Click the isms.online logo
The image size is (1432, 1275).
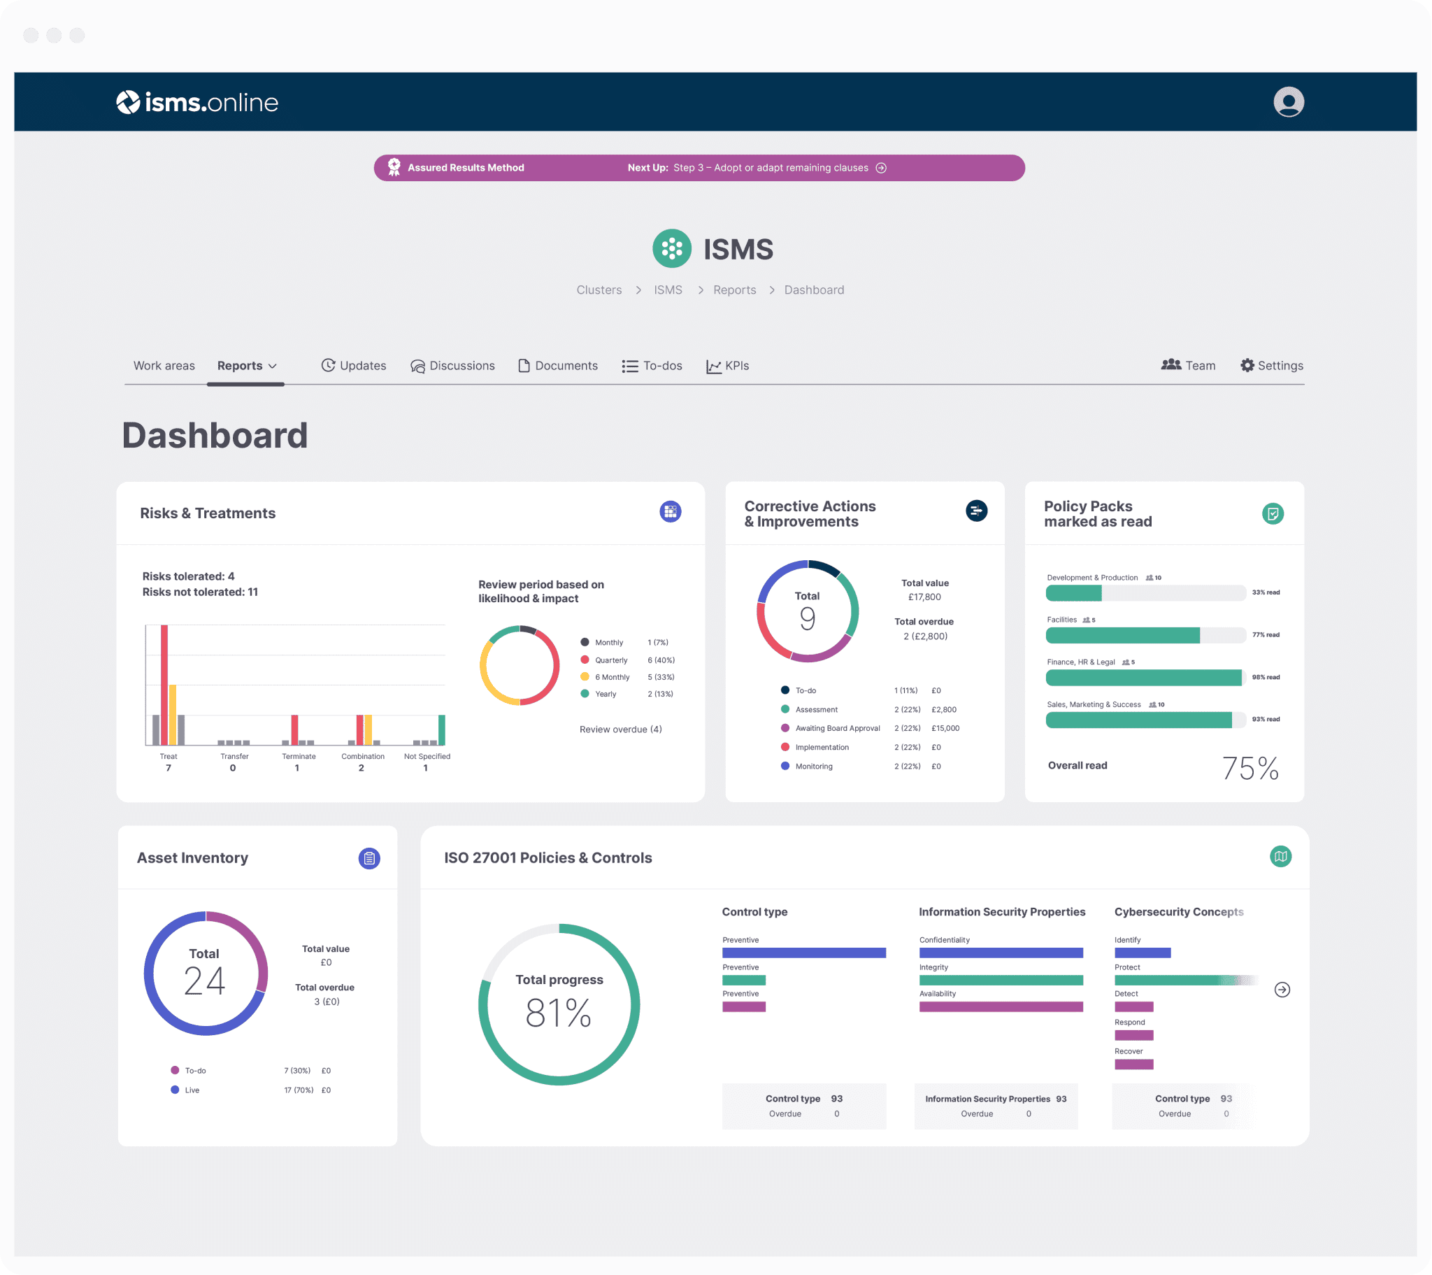coord(197,102)
